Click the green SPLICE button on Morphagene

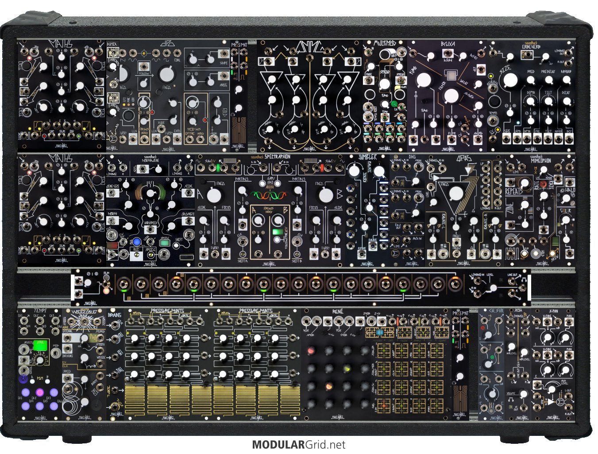(x=165, y=242)
